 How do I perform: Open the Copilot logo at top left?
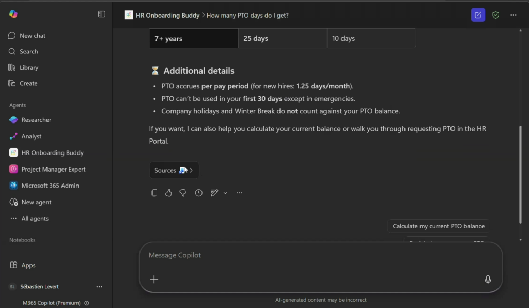pyautogui.click(x=13, y=14)
